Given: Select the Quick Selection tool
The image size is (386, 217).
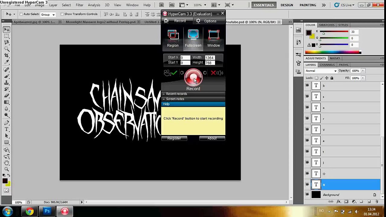Looking at the screenshot, I should 7,49.
